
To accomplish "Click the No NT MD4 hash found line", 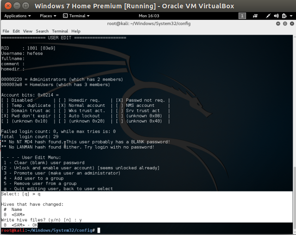I will (86, 142).
